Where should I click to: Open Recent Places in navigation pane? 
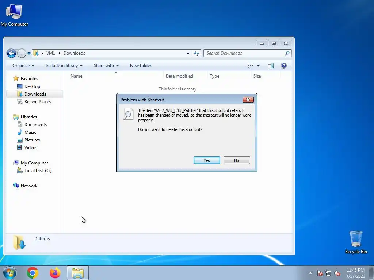[x=38, y=101]
